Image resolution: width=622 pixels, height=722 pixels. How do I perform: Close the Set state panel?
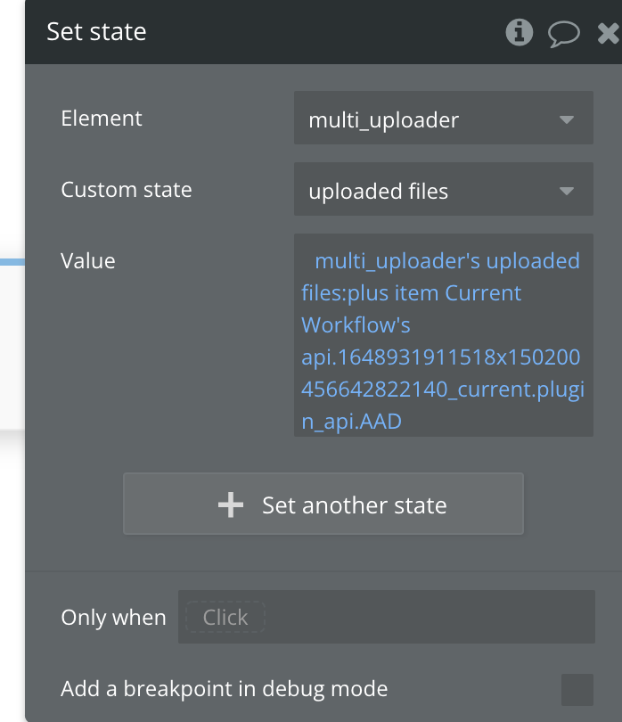(609, 34)
